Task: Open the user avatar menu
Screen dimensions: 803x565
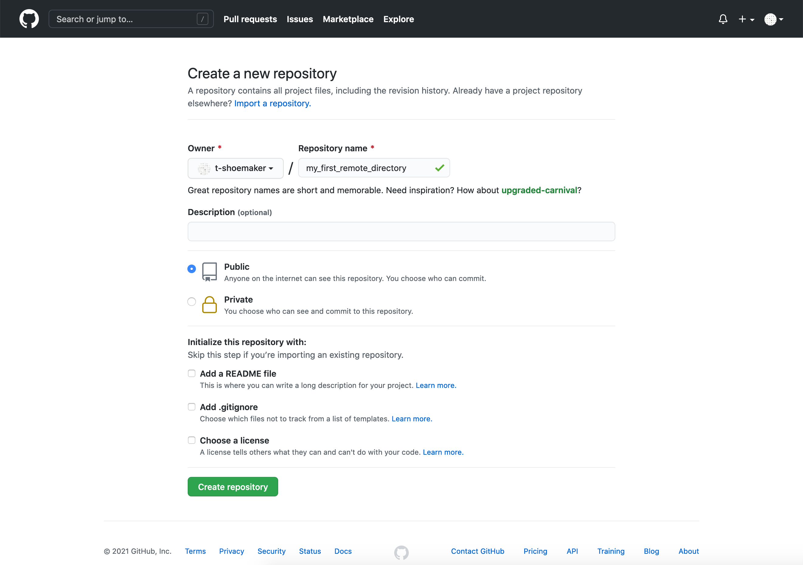Action: tap(773, 19)
